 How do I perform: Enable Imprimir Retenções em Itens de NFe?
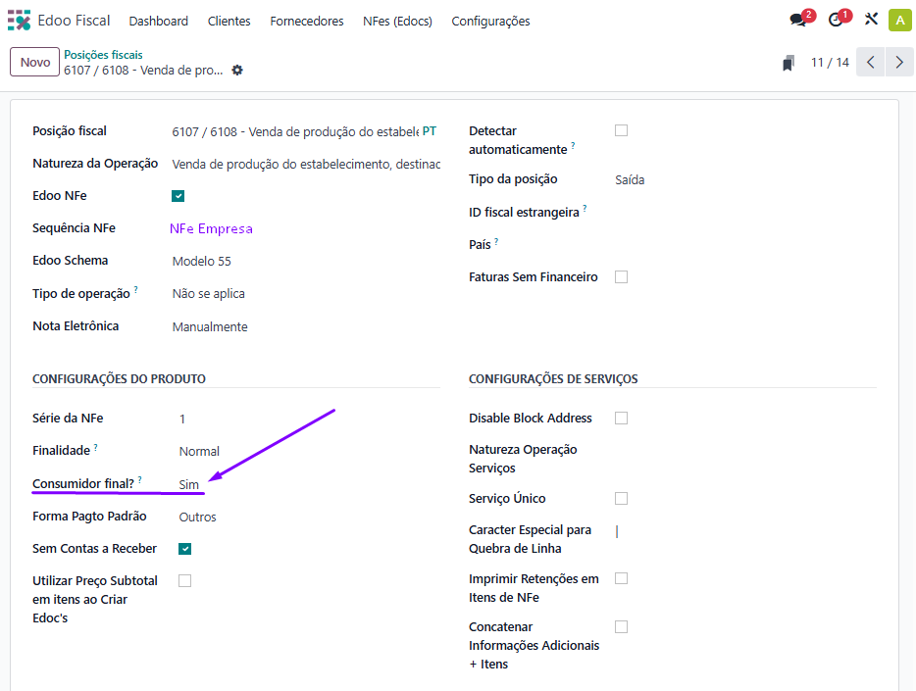click(x=622, y=578)
